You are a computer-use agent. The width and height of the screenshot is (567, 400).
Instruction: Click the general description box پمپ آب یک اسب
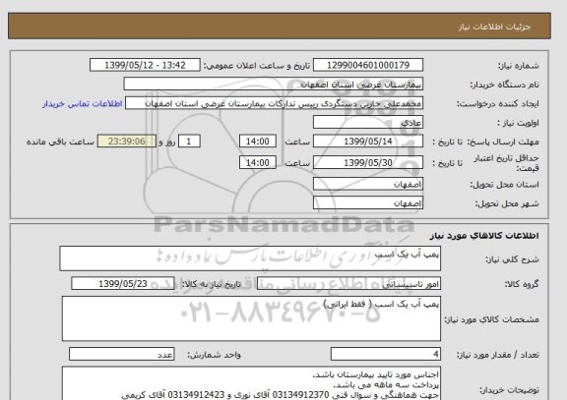[x=250, y=258]
